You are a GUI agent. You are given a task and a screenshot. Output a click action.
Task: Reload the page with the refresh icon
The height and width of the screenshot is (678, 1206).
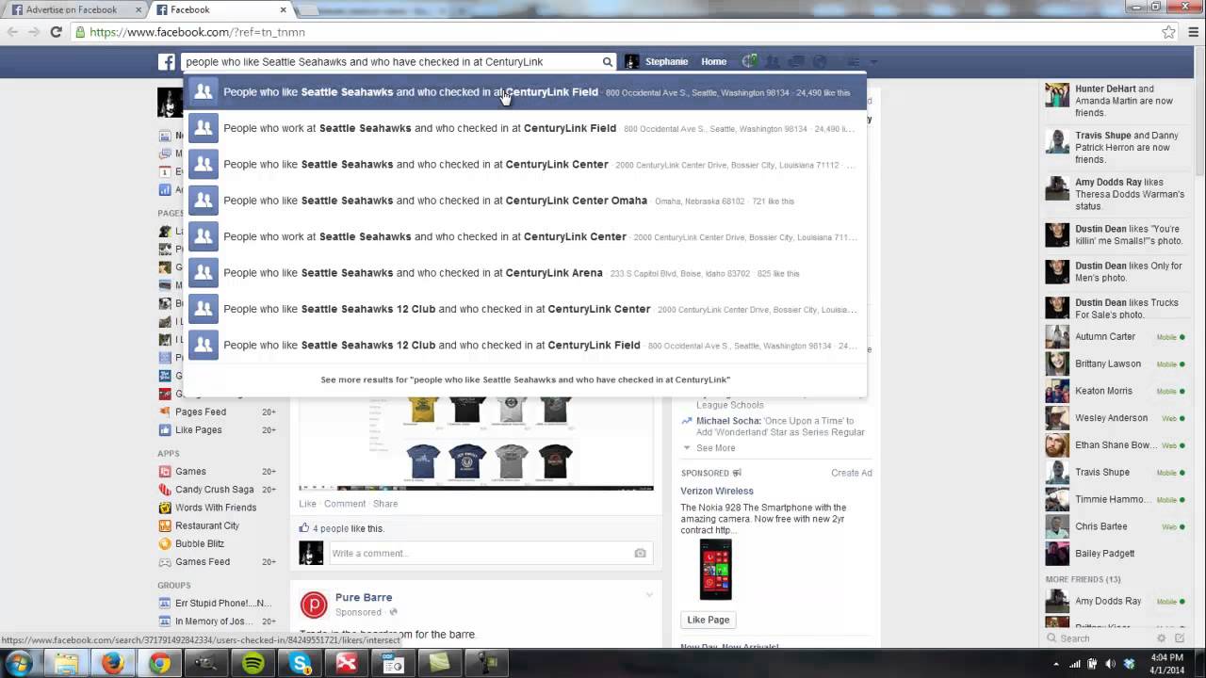click(56, 32)
